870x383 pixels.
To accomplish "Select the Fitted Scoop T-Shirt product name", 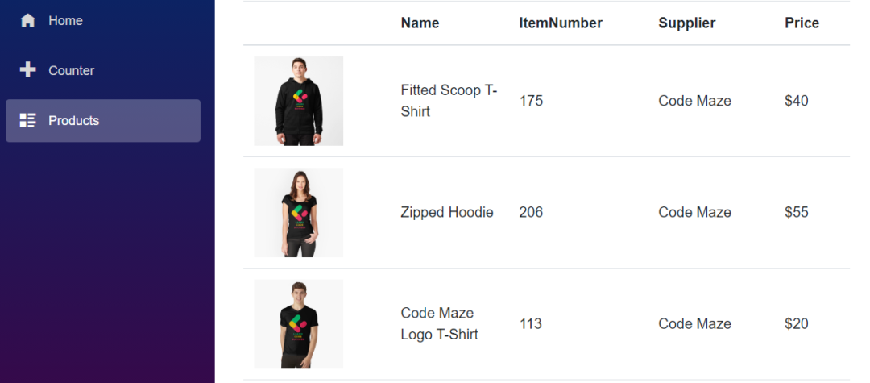I will [x=449, y=101].
